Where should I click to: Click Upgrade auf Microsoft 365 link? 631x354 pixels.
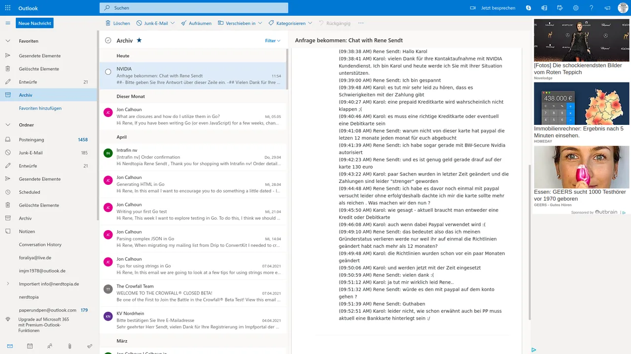pyautogui.click(x=44, y=325)
